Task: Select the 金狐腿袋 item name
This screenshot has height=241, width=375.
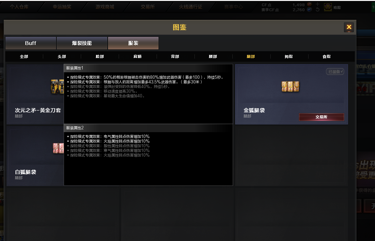Action: [254, 110]
